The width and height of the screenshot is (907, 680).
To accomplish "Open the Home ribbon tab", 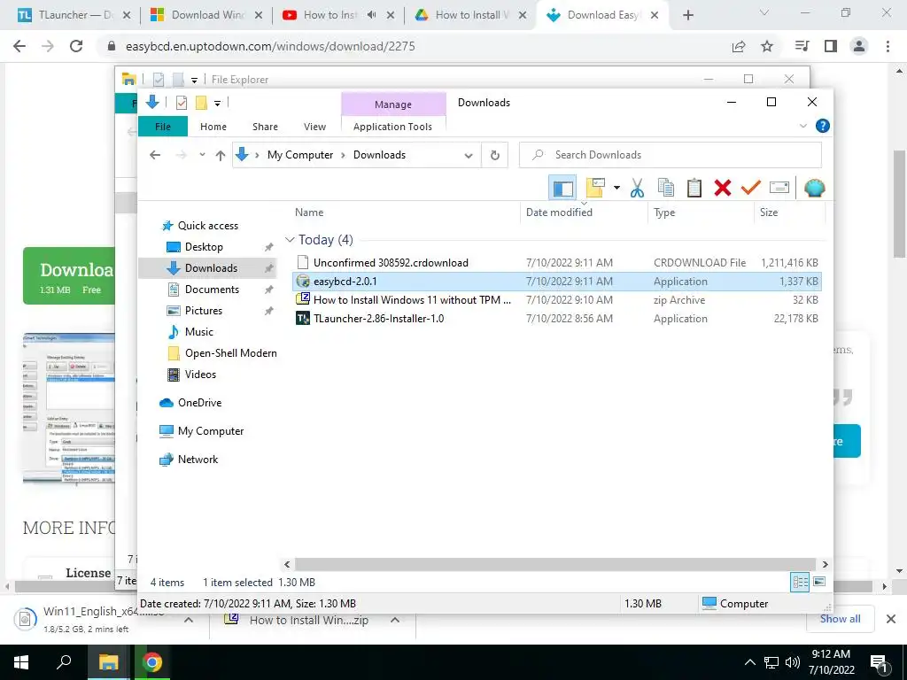I will pos(213,127).
